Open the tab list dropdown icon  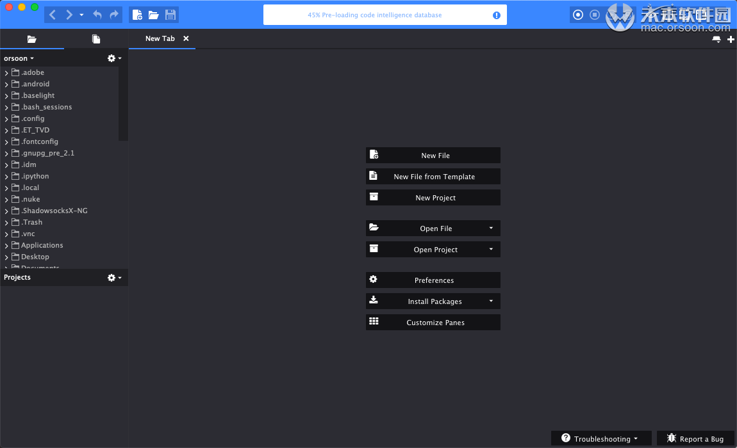click(716, 40)
